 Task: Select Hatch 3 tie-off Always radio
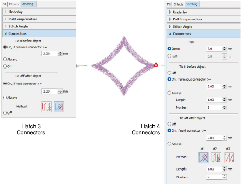[x=5, y=97]
